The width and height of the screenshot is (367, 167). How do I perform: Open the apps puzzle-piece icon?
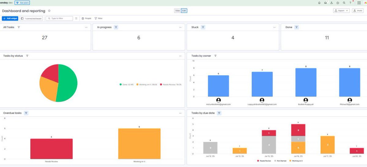coord(338,3)
